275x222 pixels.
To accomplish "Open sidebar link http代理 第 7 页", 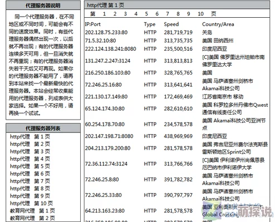I will (30, 181).
